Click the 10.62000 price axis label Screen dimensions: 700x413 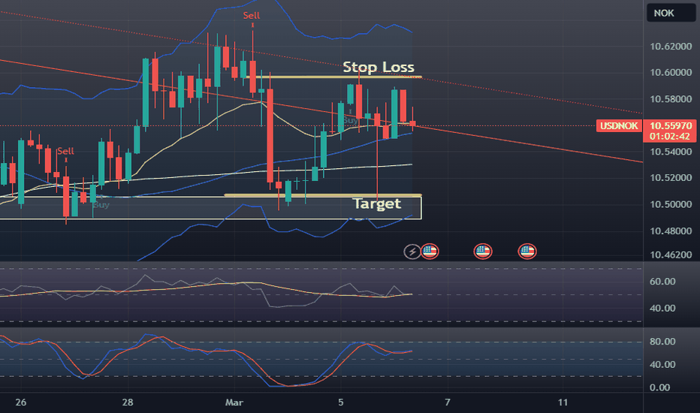(x=671, y=47)
